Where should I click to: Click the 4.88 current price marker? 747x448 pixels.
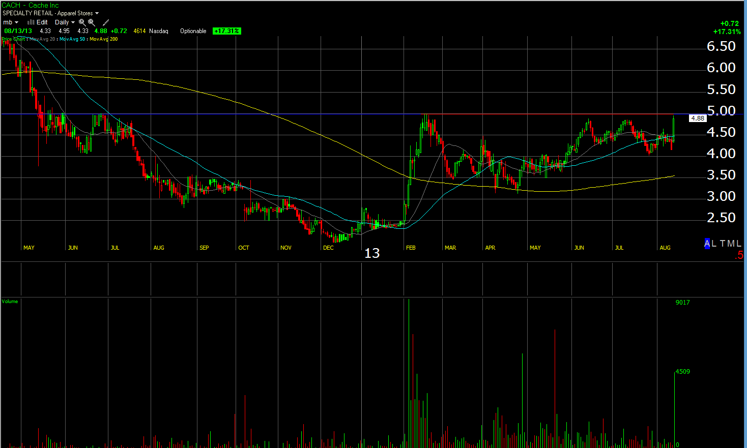click(697, 118)
